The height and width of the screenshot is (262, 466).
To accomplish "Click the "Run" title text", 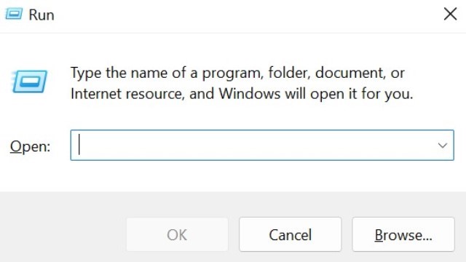I will [x=42, y=15].
